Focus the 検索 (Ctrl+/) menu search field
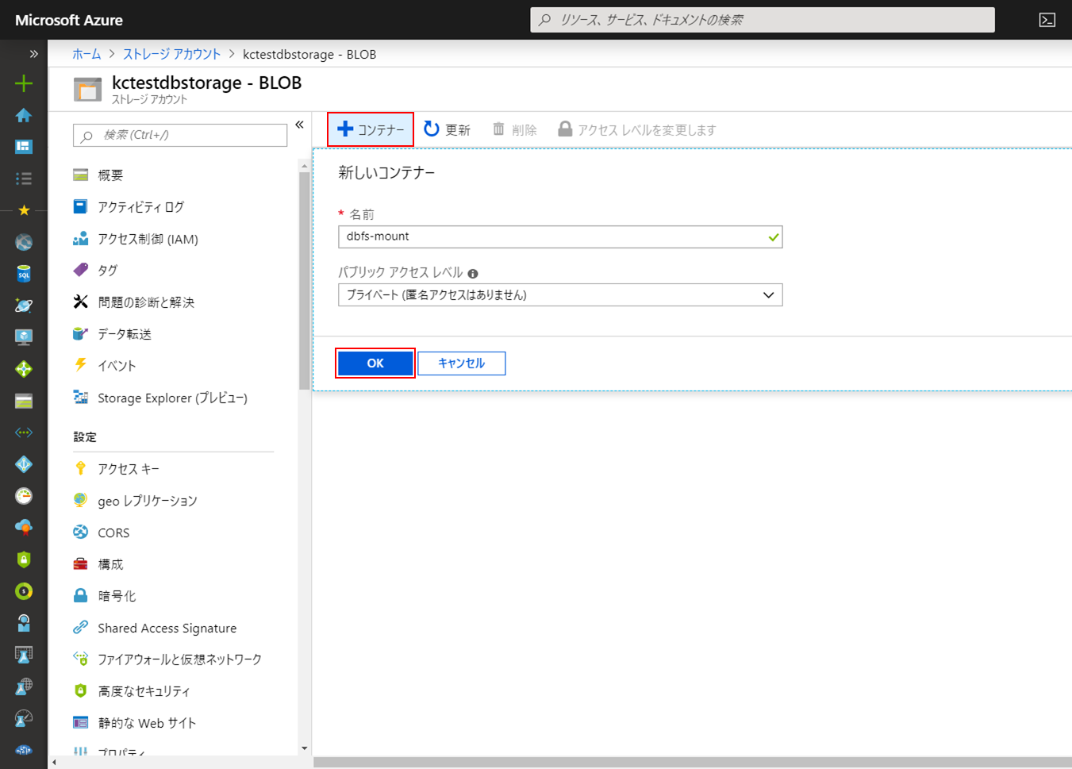The height and width of the screenshot is (769, 1072). click(x=180, y=135)
